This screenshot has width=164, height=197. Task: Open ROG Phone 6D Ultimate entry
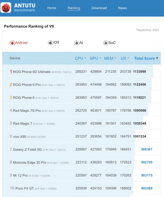pos(32,72)
